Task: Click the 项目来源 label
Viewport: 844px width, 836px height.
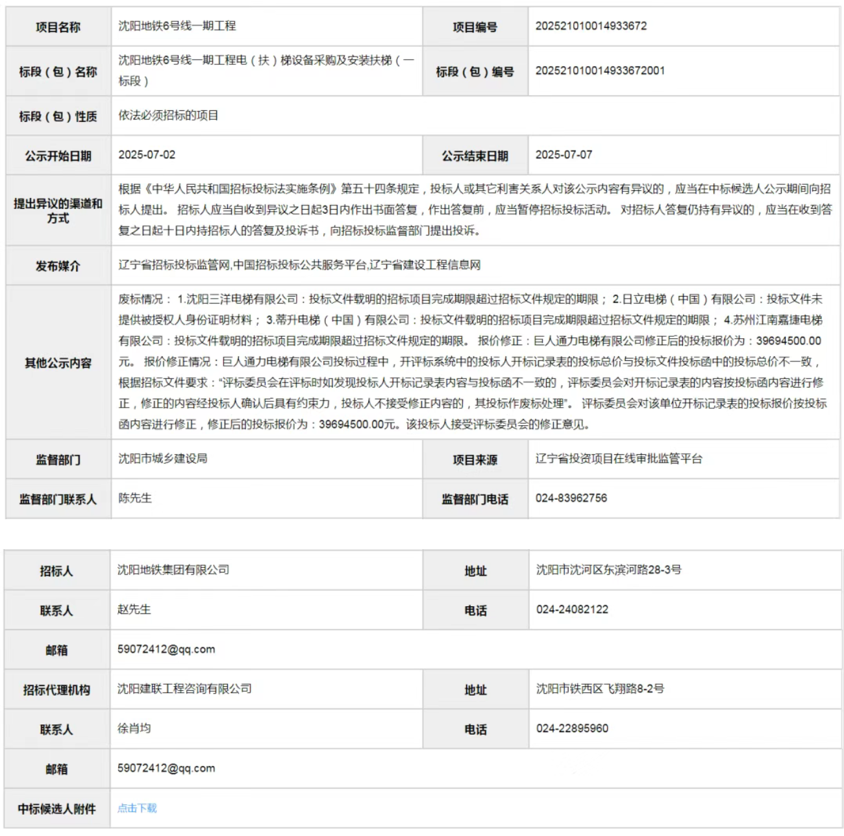Action: coord(475,460)
